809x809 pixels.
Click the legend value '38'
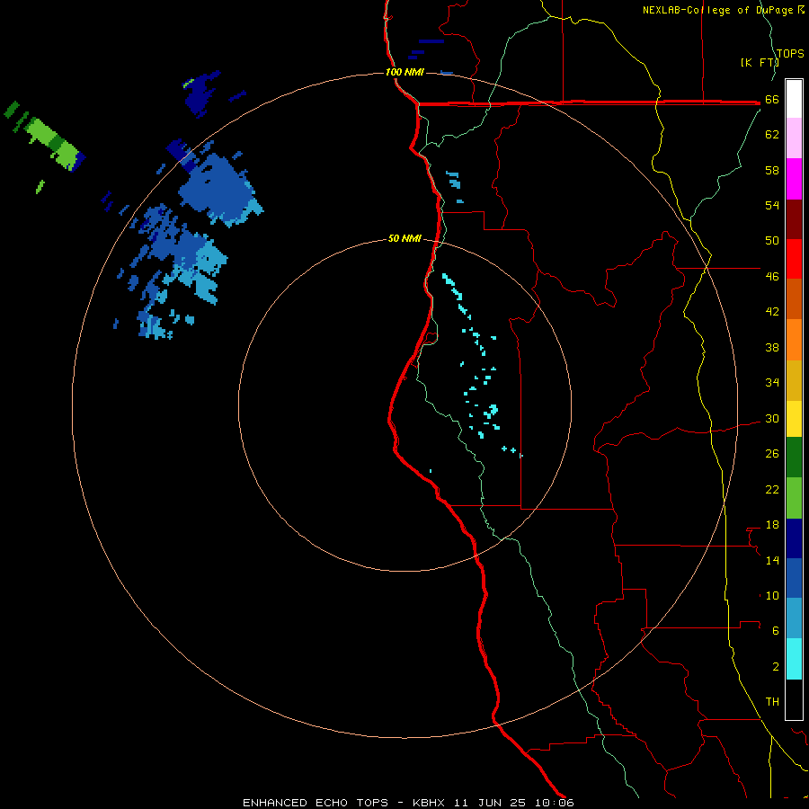click(772, 347)
